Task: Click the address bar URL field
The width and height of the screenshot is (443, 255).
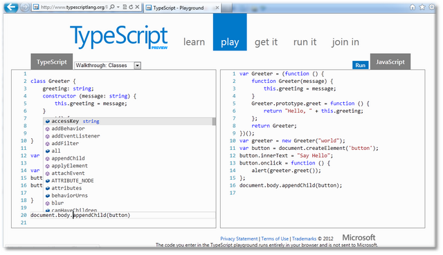Action: coord(73,8)
